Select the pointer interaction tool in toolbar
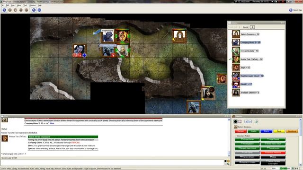Screen dimensions: 303x170 4,10
